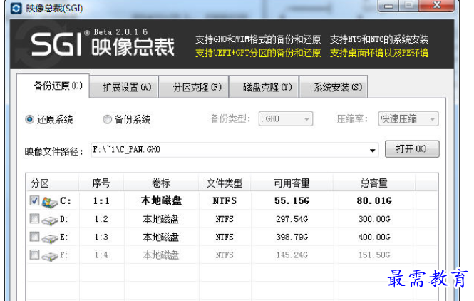Viewport: 474px width, 301px height.
Task: Click the SGI app icon in title bar
Action: pos(16,8)
